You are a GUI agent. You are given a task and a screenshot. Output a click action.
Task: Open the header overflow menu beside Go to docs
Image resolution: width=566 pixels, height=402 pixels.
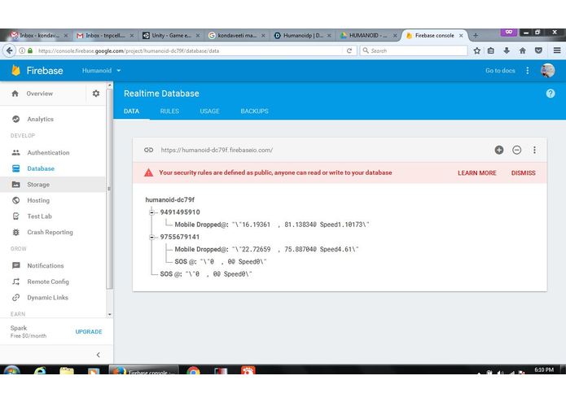[x=528, y=70]
